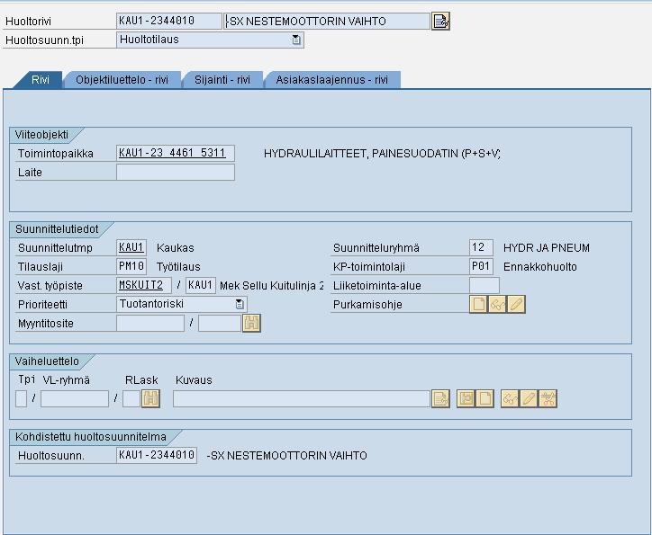The image size is (652, 535).
Task: Display task list using Vaiheluettelo glasses icon
Action: coord(510,399)
